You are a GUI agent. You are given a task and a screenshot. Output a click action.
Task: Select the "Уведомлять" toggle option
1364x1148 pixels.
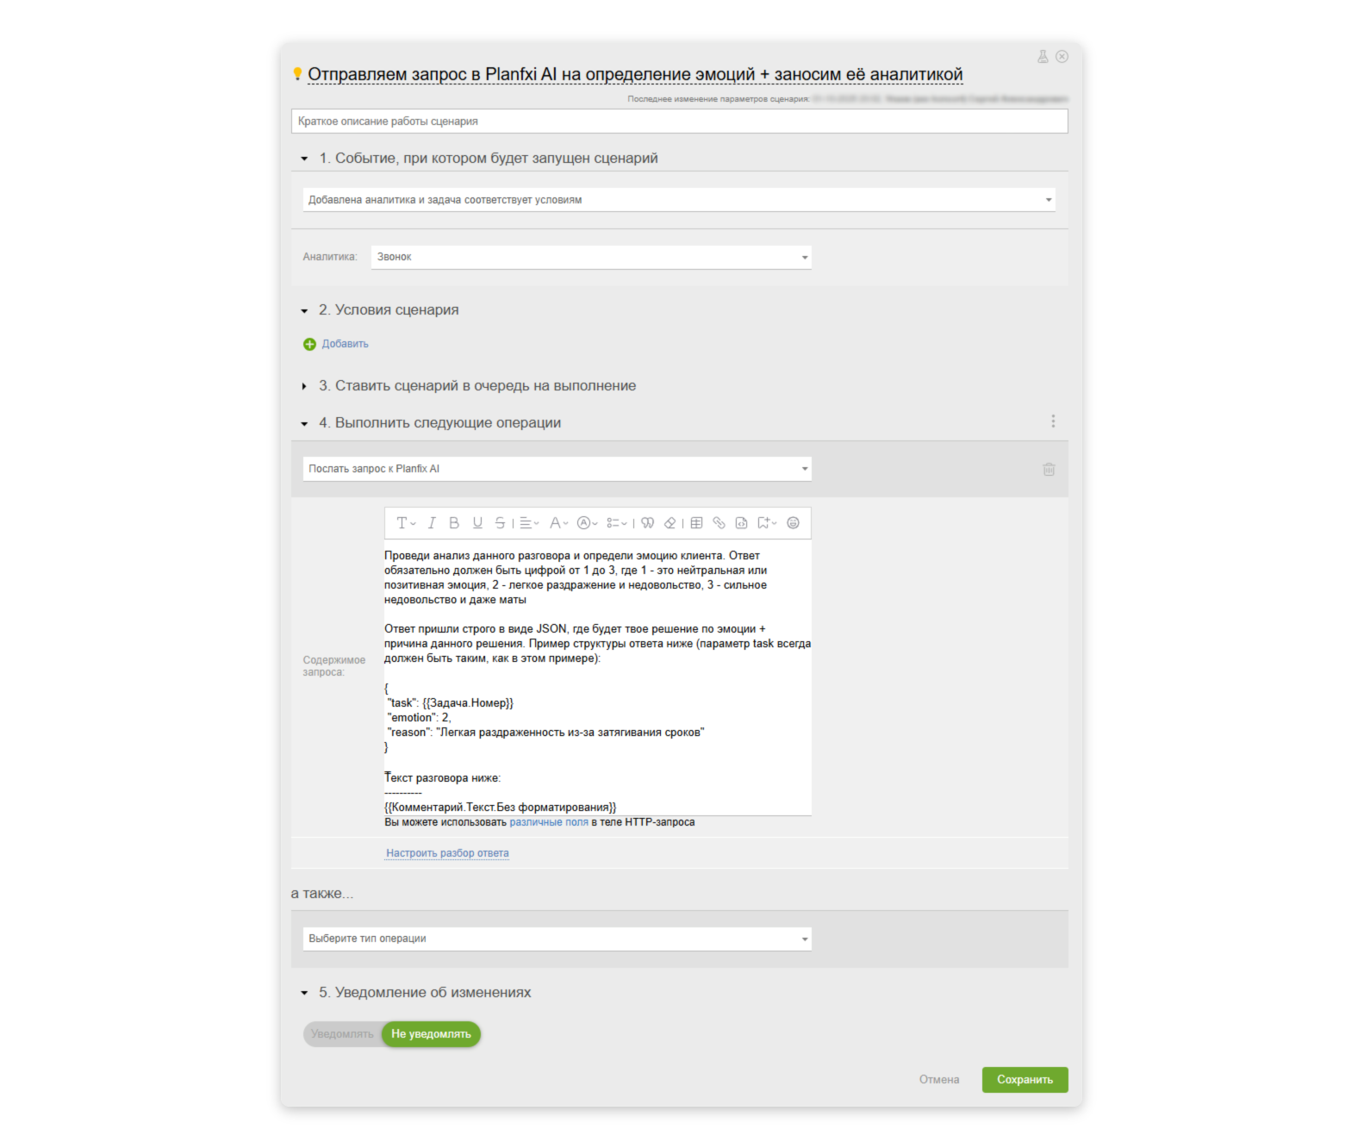tap(342, 1034)
